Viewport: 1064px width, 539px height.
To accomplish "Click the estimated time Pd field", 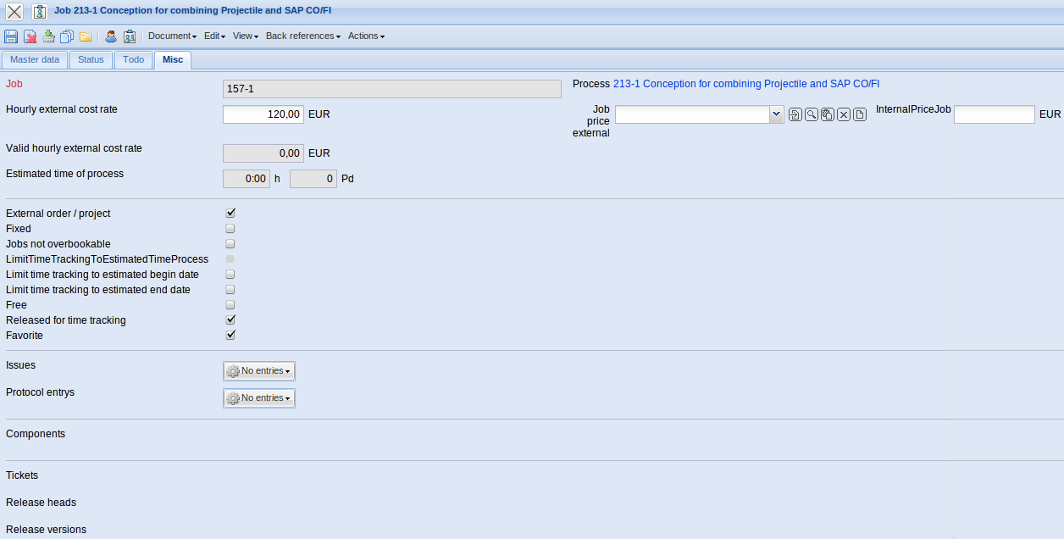I will (313, 179).
